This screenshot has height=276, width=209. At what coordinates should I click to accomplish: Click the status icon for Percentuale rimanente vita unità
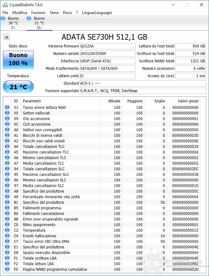click(7, 197)
